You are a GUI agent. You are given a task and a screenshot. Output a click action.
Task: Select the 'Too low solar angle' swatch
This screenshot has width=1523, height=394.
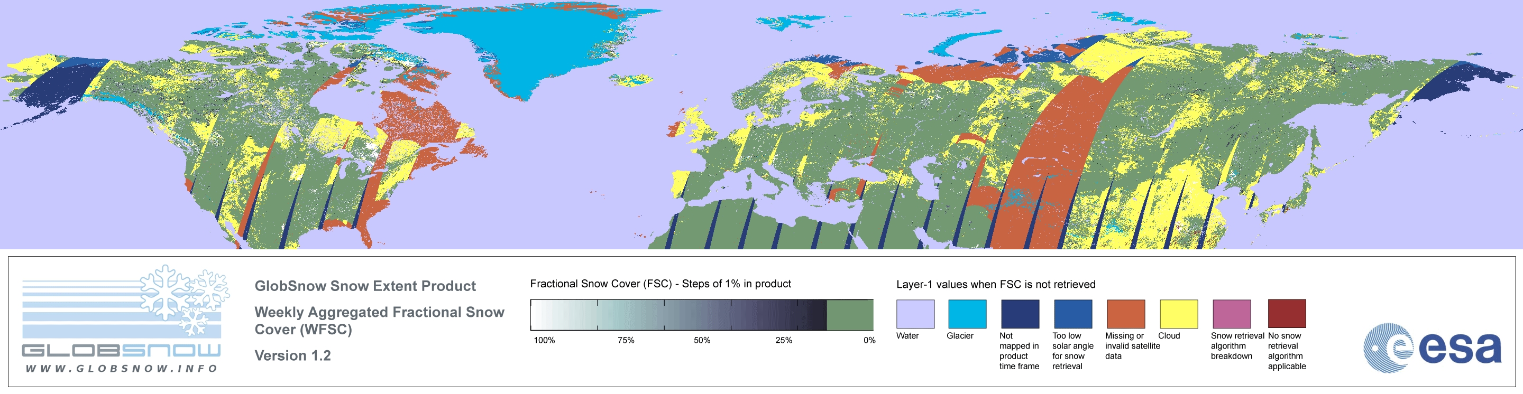[x=1073, y=314]
